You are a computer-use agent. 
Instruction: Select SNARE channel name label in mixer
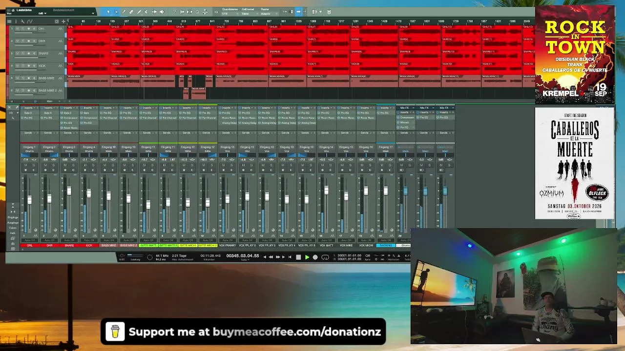tap(69, 245)
